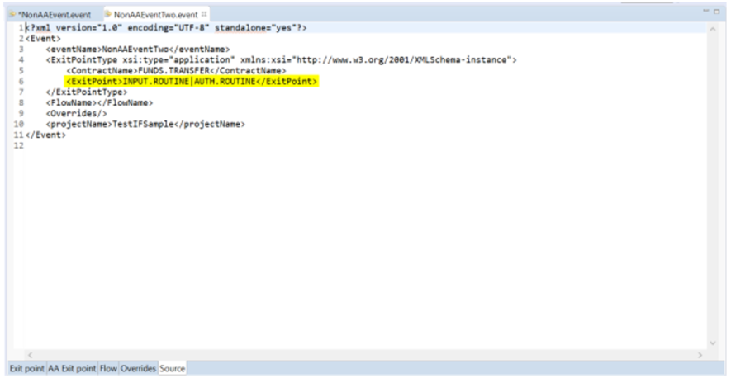
Task: Click the horizontal scrollbar left arrow
Action: [31, 355]
